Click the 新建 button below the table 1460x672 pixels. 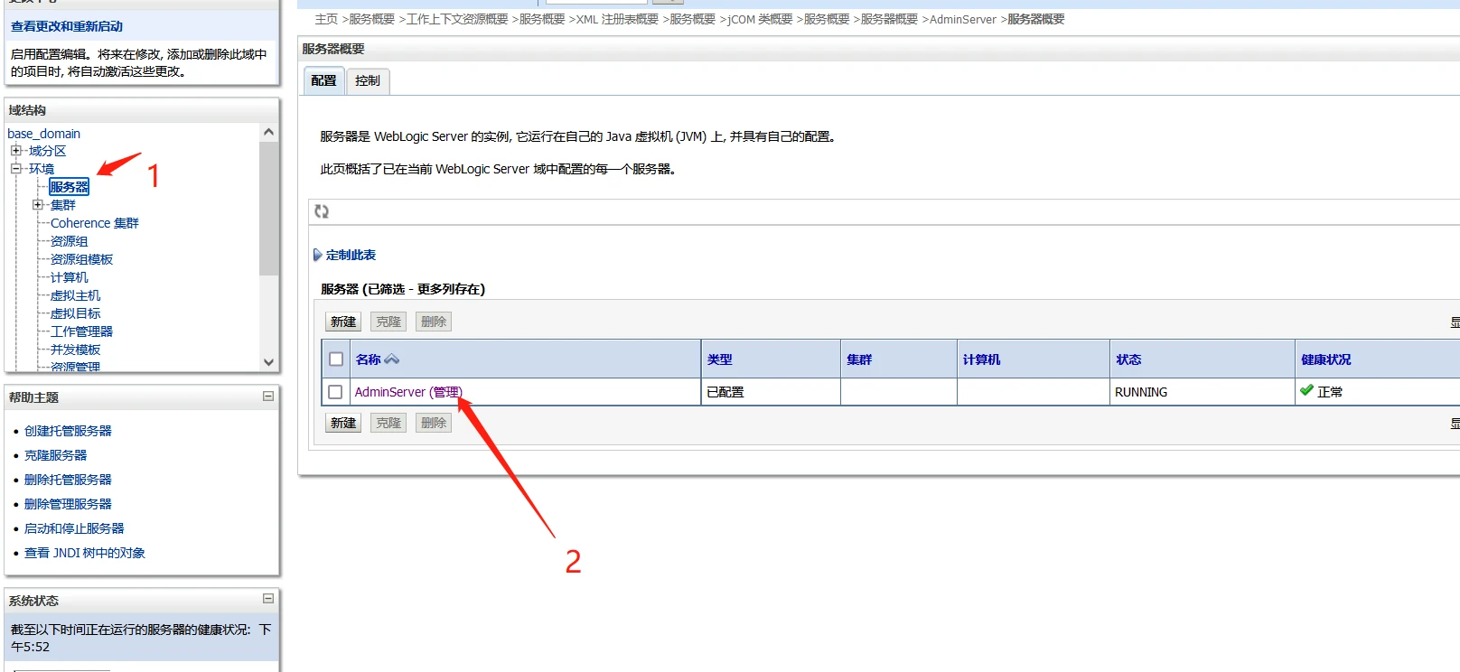343,423
